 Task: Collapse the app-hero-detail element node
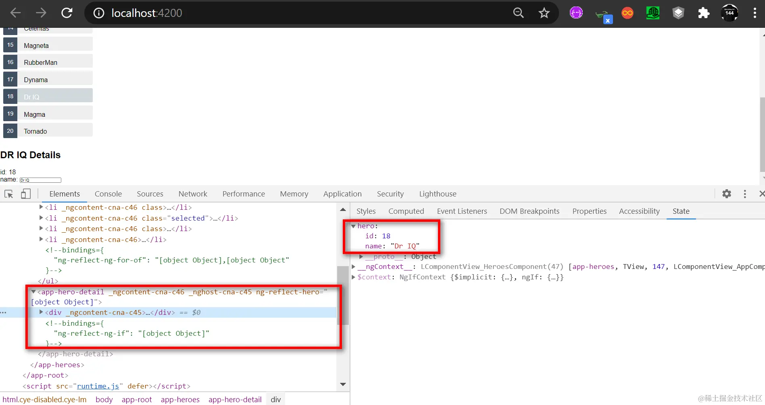click(34, 292)
